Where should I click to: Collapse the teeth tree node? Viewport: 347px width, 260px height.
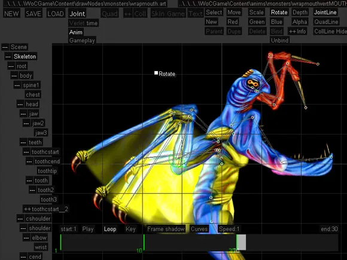[x=23, y=142]
